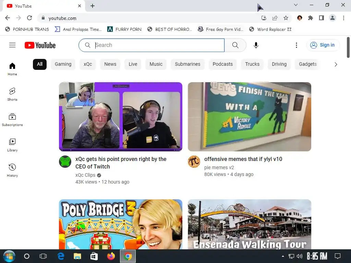The width and height of the screenshot is (351, 263).
Task: Open the notification center icon
Action: 338,256
